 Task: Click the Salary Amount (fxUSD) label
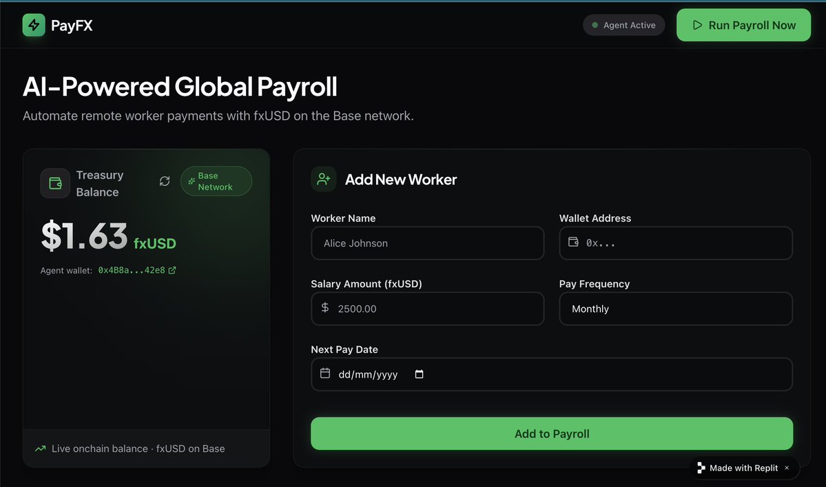click(x=366, y=284)
